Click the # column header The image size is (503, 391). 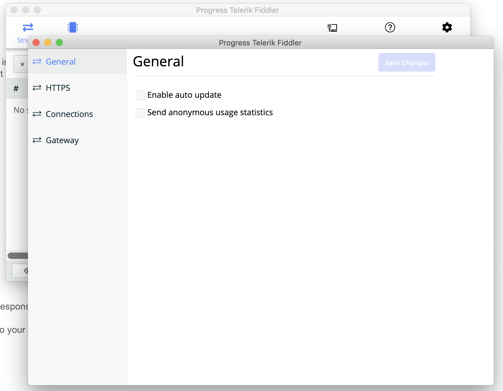16,88
